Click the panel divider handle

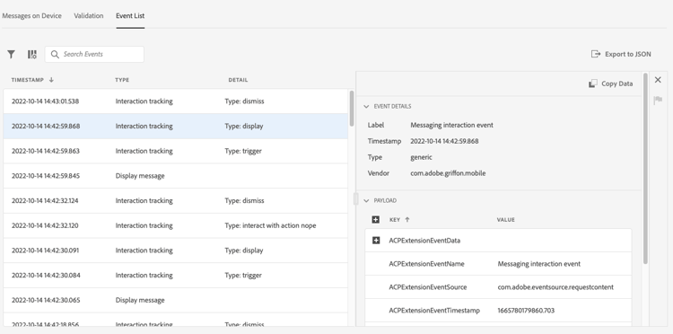point(355,198)
